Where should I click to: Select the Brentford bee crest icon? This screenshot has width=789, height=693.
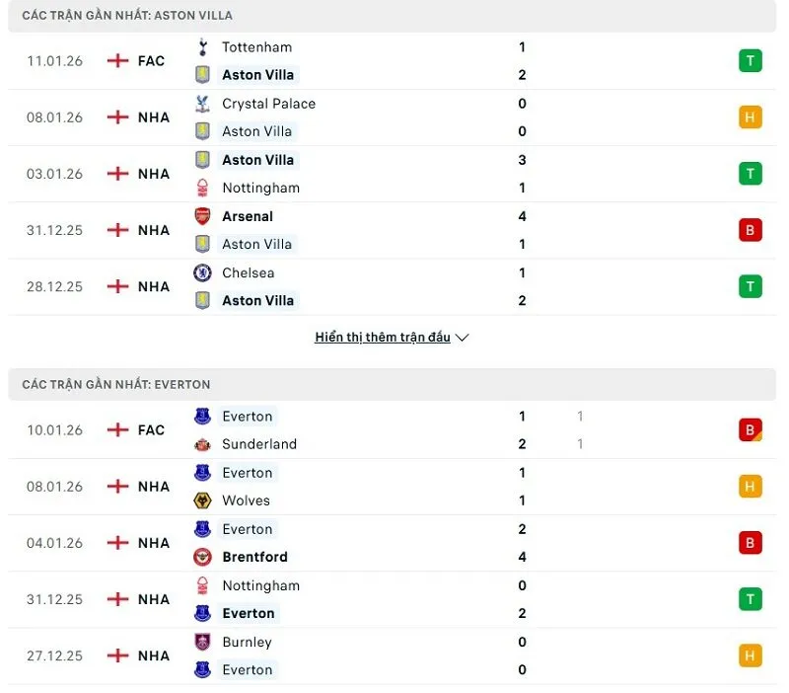(202, 557)
